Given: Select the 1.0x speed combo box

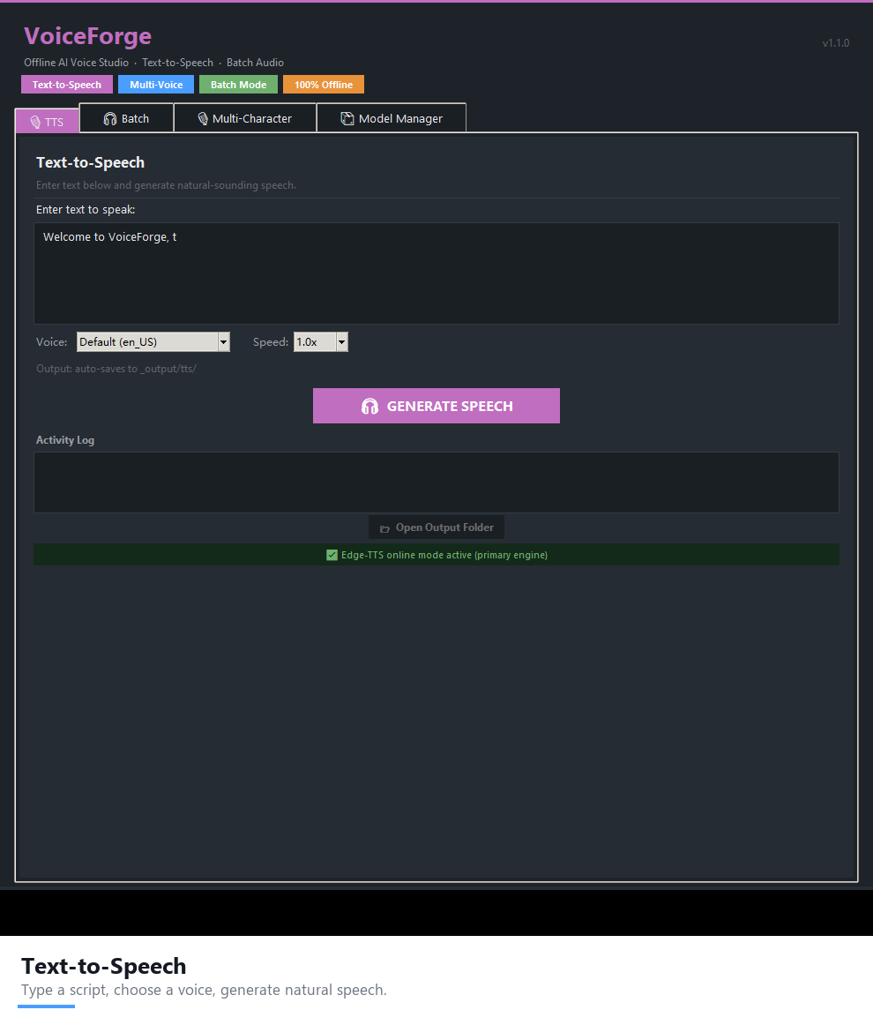Looking at the screenshot, I should (321, 342).
